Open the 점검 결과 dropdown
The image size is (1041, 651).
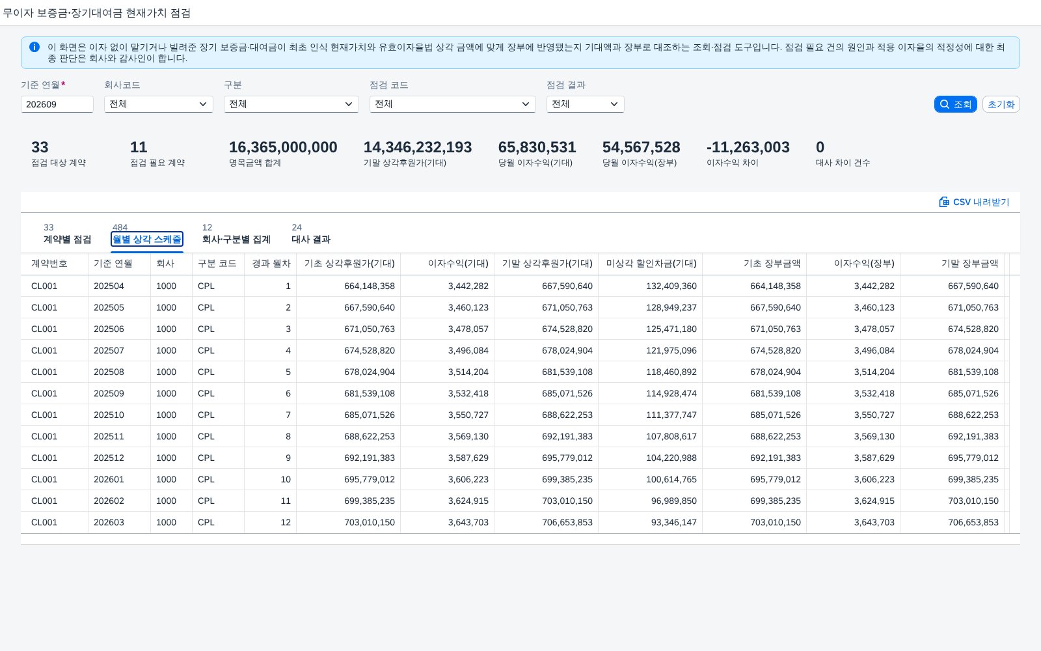pyautogui.click(x=586, y=104)
